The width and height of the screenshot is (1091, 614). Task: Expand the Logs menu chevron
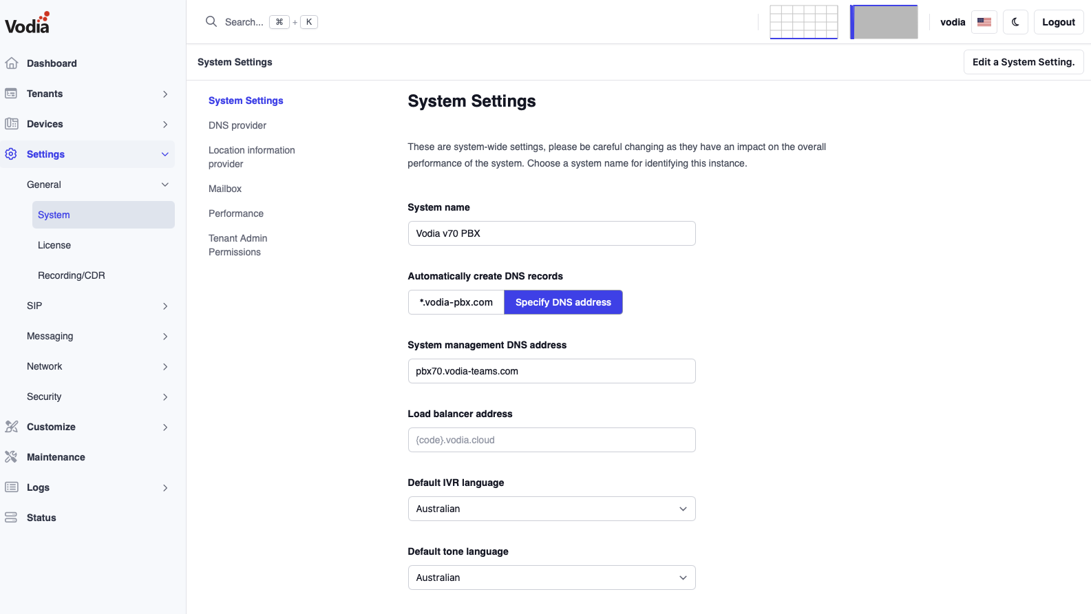pyautogui.click(x=165, y=487)
